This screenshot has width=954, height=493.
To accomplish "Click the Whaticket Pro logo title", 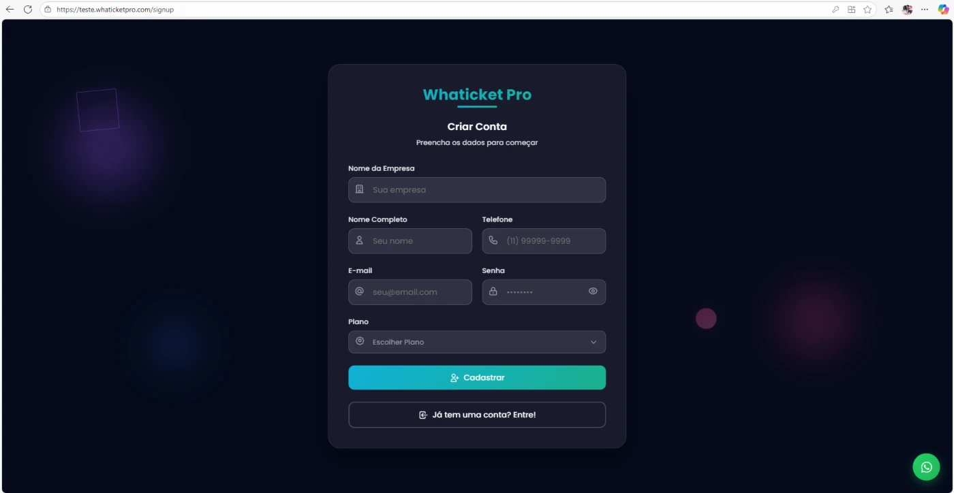I will coord(477,95).
